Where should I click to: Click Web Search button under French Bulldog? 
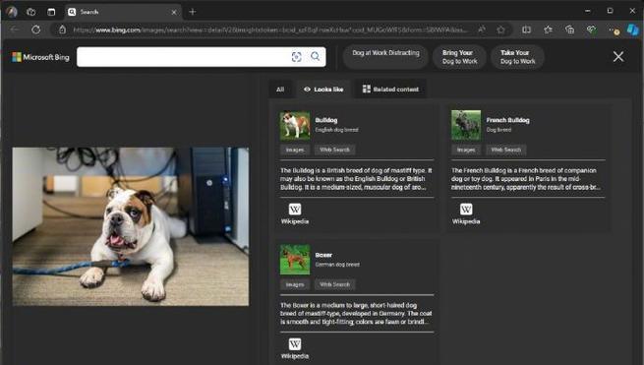point(506,150)
